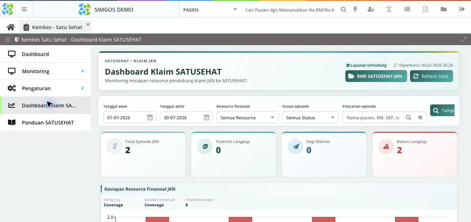
Task: Open the Resource finansial dropdown
Action: point(248,118)
